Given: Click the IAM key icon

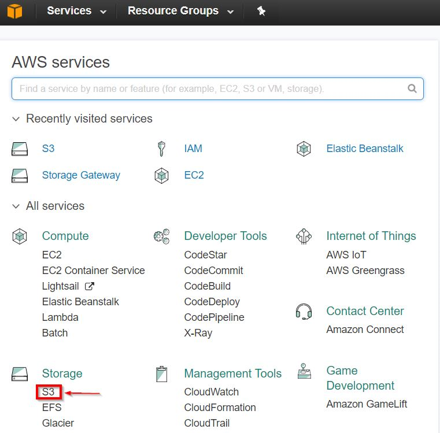Looking at the screenshot, I should pyautogui.click(x=161, y=149).
